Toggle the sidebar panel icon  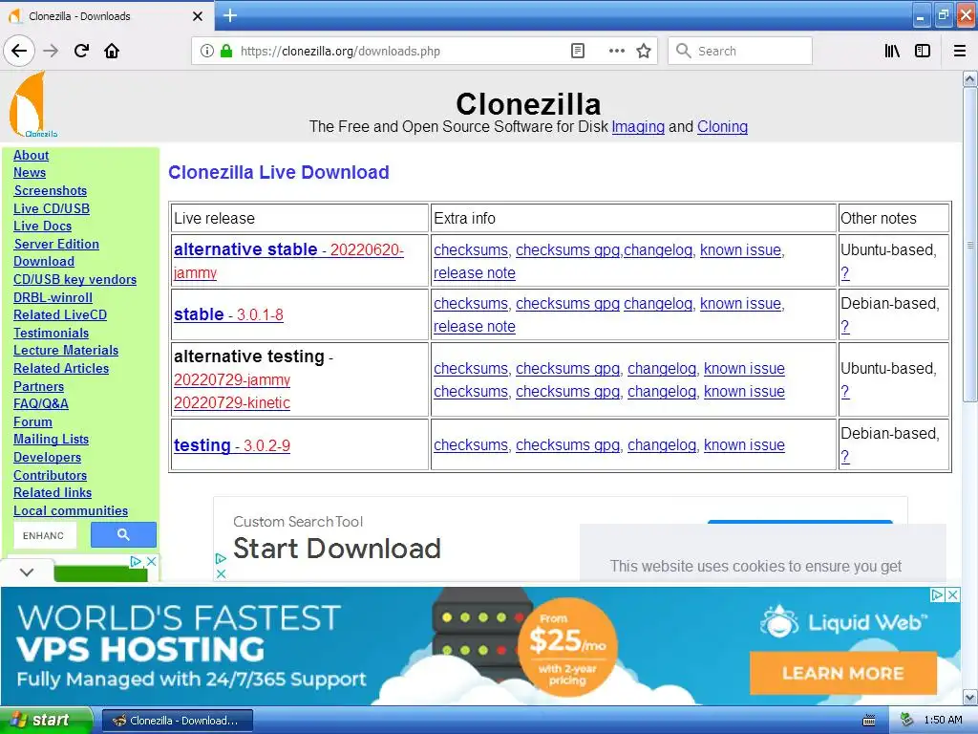click(x=923, y=51)
